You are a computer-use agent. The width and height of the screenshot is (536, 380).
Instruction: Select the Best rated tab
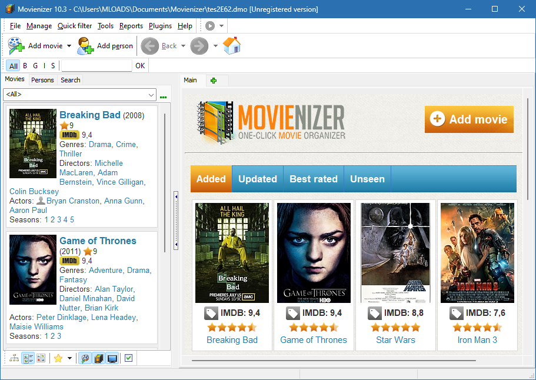point(314,179)
